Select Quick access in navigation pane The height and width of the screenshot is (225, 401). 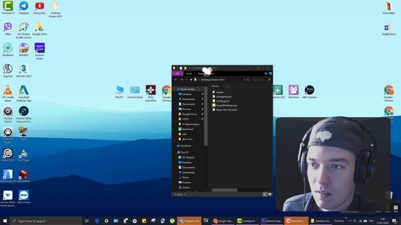[186, 89]
